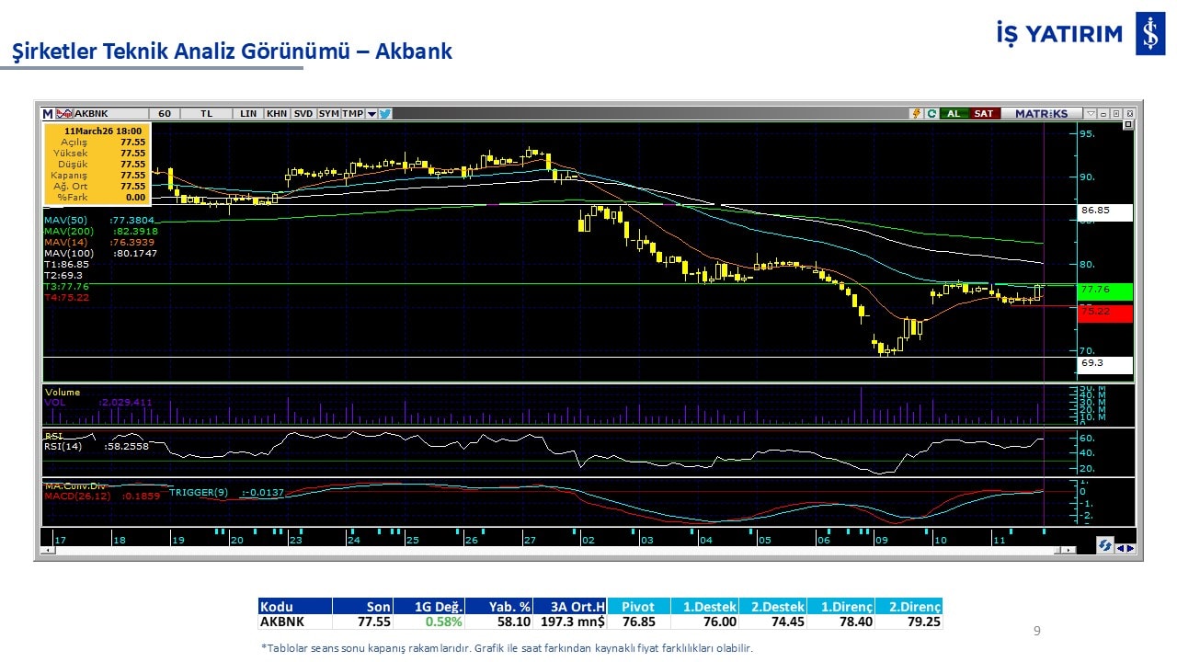1177x662 pixels.
Task: Toggle the KHN chart option
Action: (x=276, y=113)
